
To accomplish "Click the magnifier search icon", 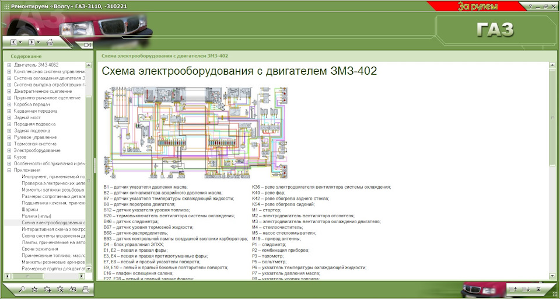I will (22, 290).
